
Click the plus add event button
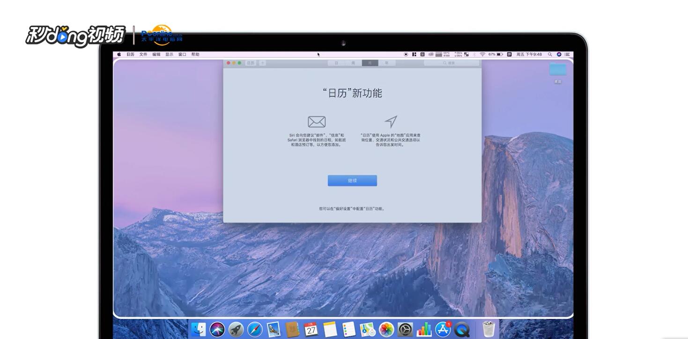coord(262,63)
